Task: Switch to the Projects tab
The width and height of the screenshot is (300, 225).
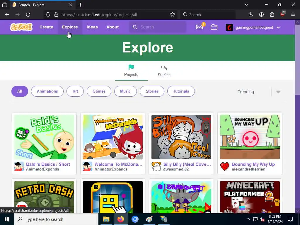Action: point(131,71)
